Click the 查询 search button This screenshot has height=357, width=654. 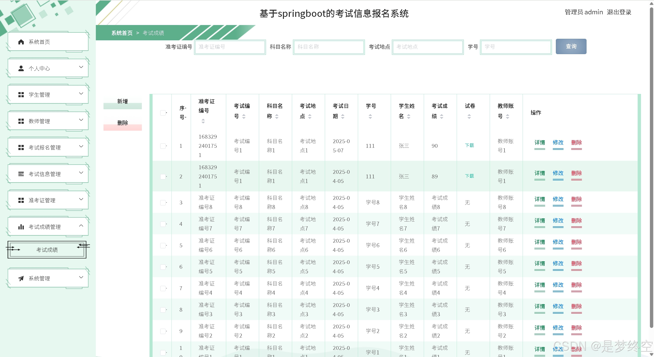pyautogui.click(x=571, y=46)
